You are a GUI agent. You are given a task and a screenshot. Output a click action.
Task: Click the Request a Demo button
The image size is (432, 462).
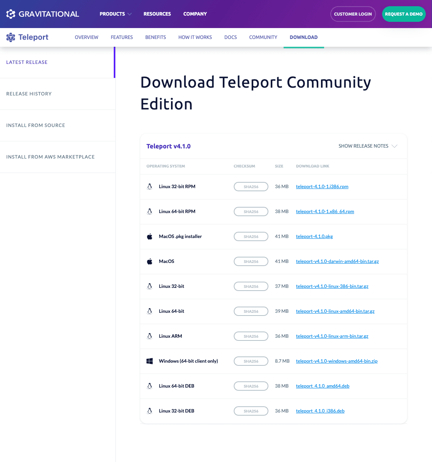404,14
